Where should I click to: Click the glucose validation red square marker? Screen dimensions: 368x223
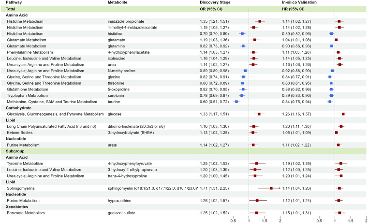[343, 114]
